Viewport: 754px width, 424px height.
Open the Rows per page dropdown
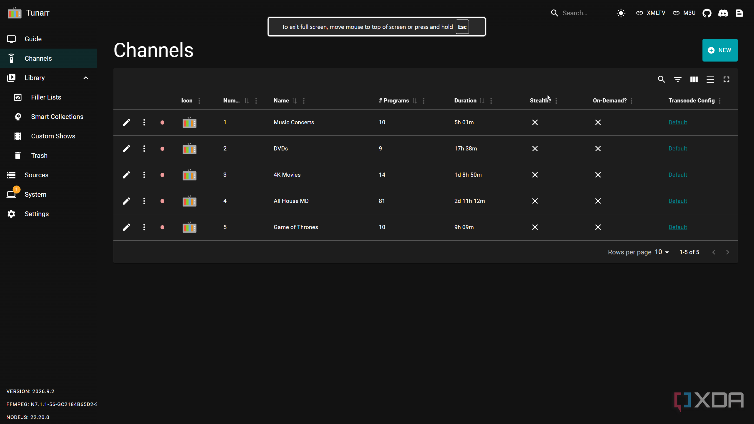pyautogui.click(x=662, y=252)
